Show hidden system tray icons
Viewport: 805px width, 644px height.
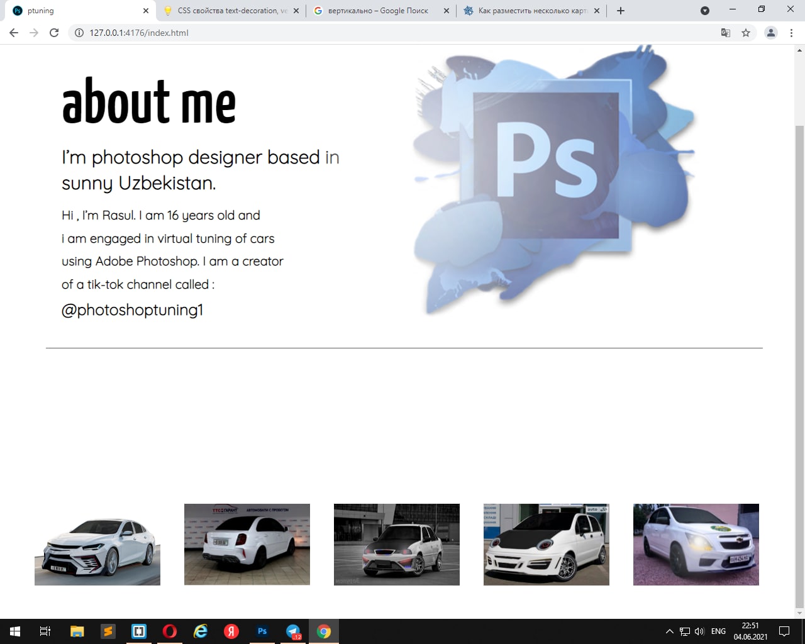click(x=669, y=631)
